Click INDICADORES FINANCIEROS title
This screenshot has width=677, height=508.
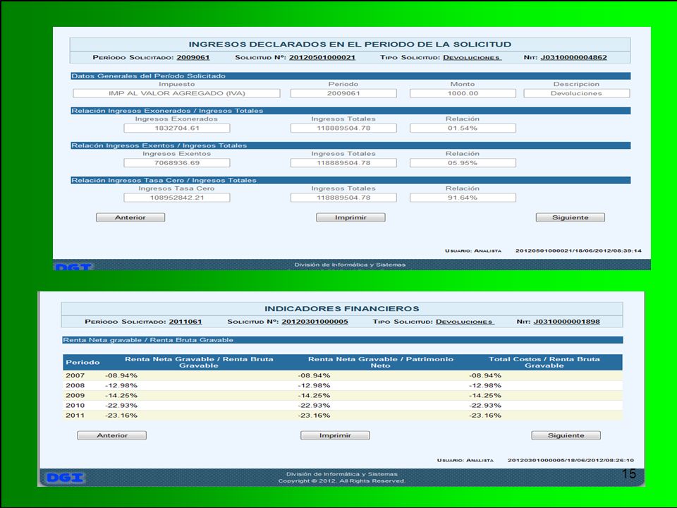click(342, 308)
